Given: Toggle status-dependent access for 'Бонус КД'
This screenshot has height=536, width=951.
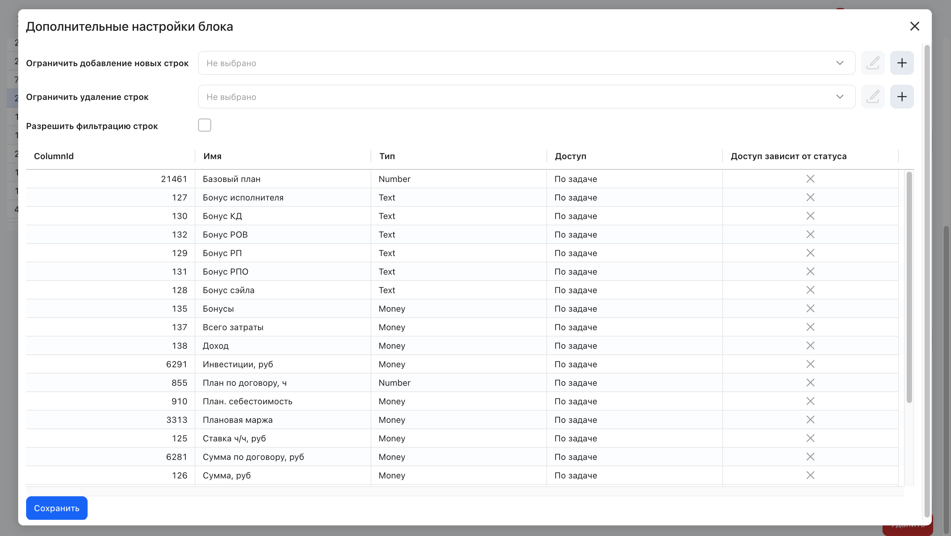Looking at the screenshot, I should (x=810, y=216).
